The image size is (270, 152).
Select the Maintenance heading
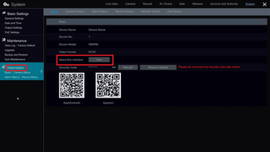click(17, 41)
